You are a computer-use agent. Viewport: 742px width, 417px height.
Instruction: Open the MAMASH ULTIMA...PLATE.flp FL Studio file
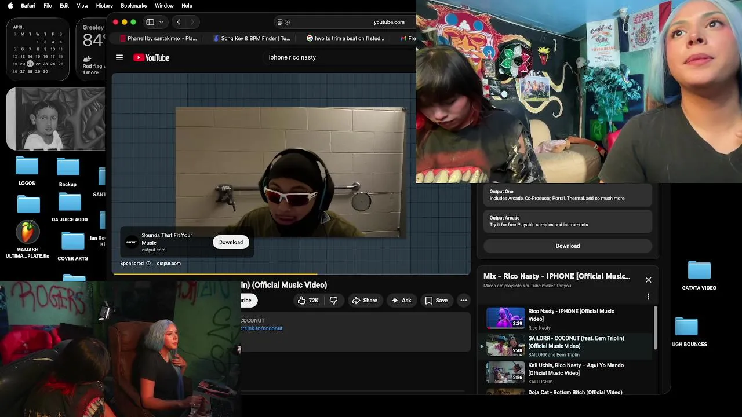point(27,240)
